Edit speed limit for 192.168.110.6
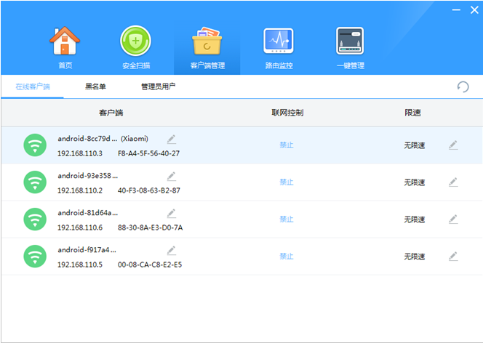The height and width of the screenshot is (343, 483). [452, 219]
